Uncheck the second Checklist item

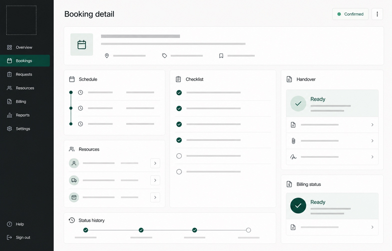[179, 108]
